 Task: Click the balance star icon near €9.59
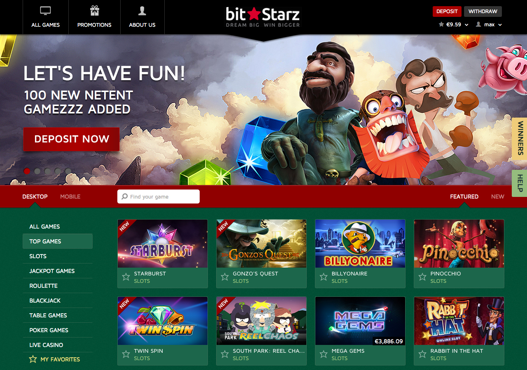441,25
